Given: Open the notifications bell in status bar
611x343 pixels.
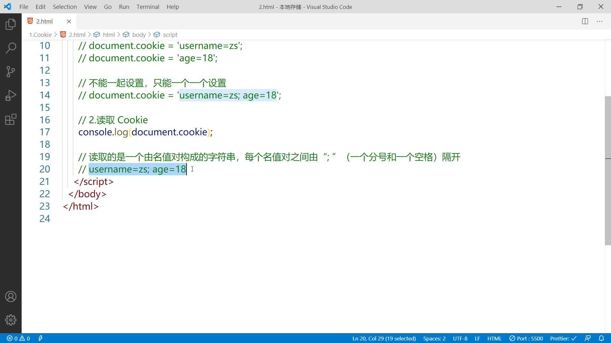Looking at the screenshot, I should tap(601, 338).
